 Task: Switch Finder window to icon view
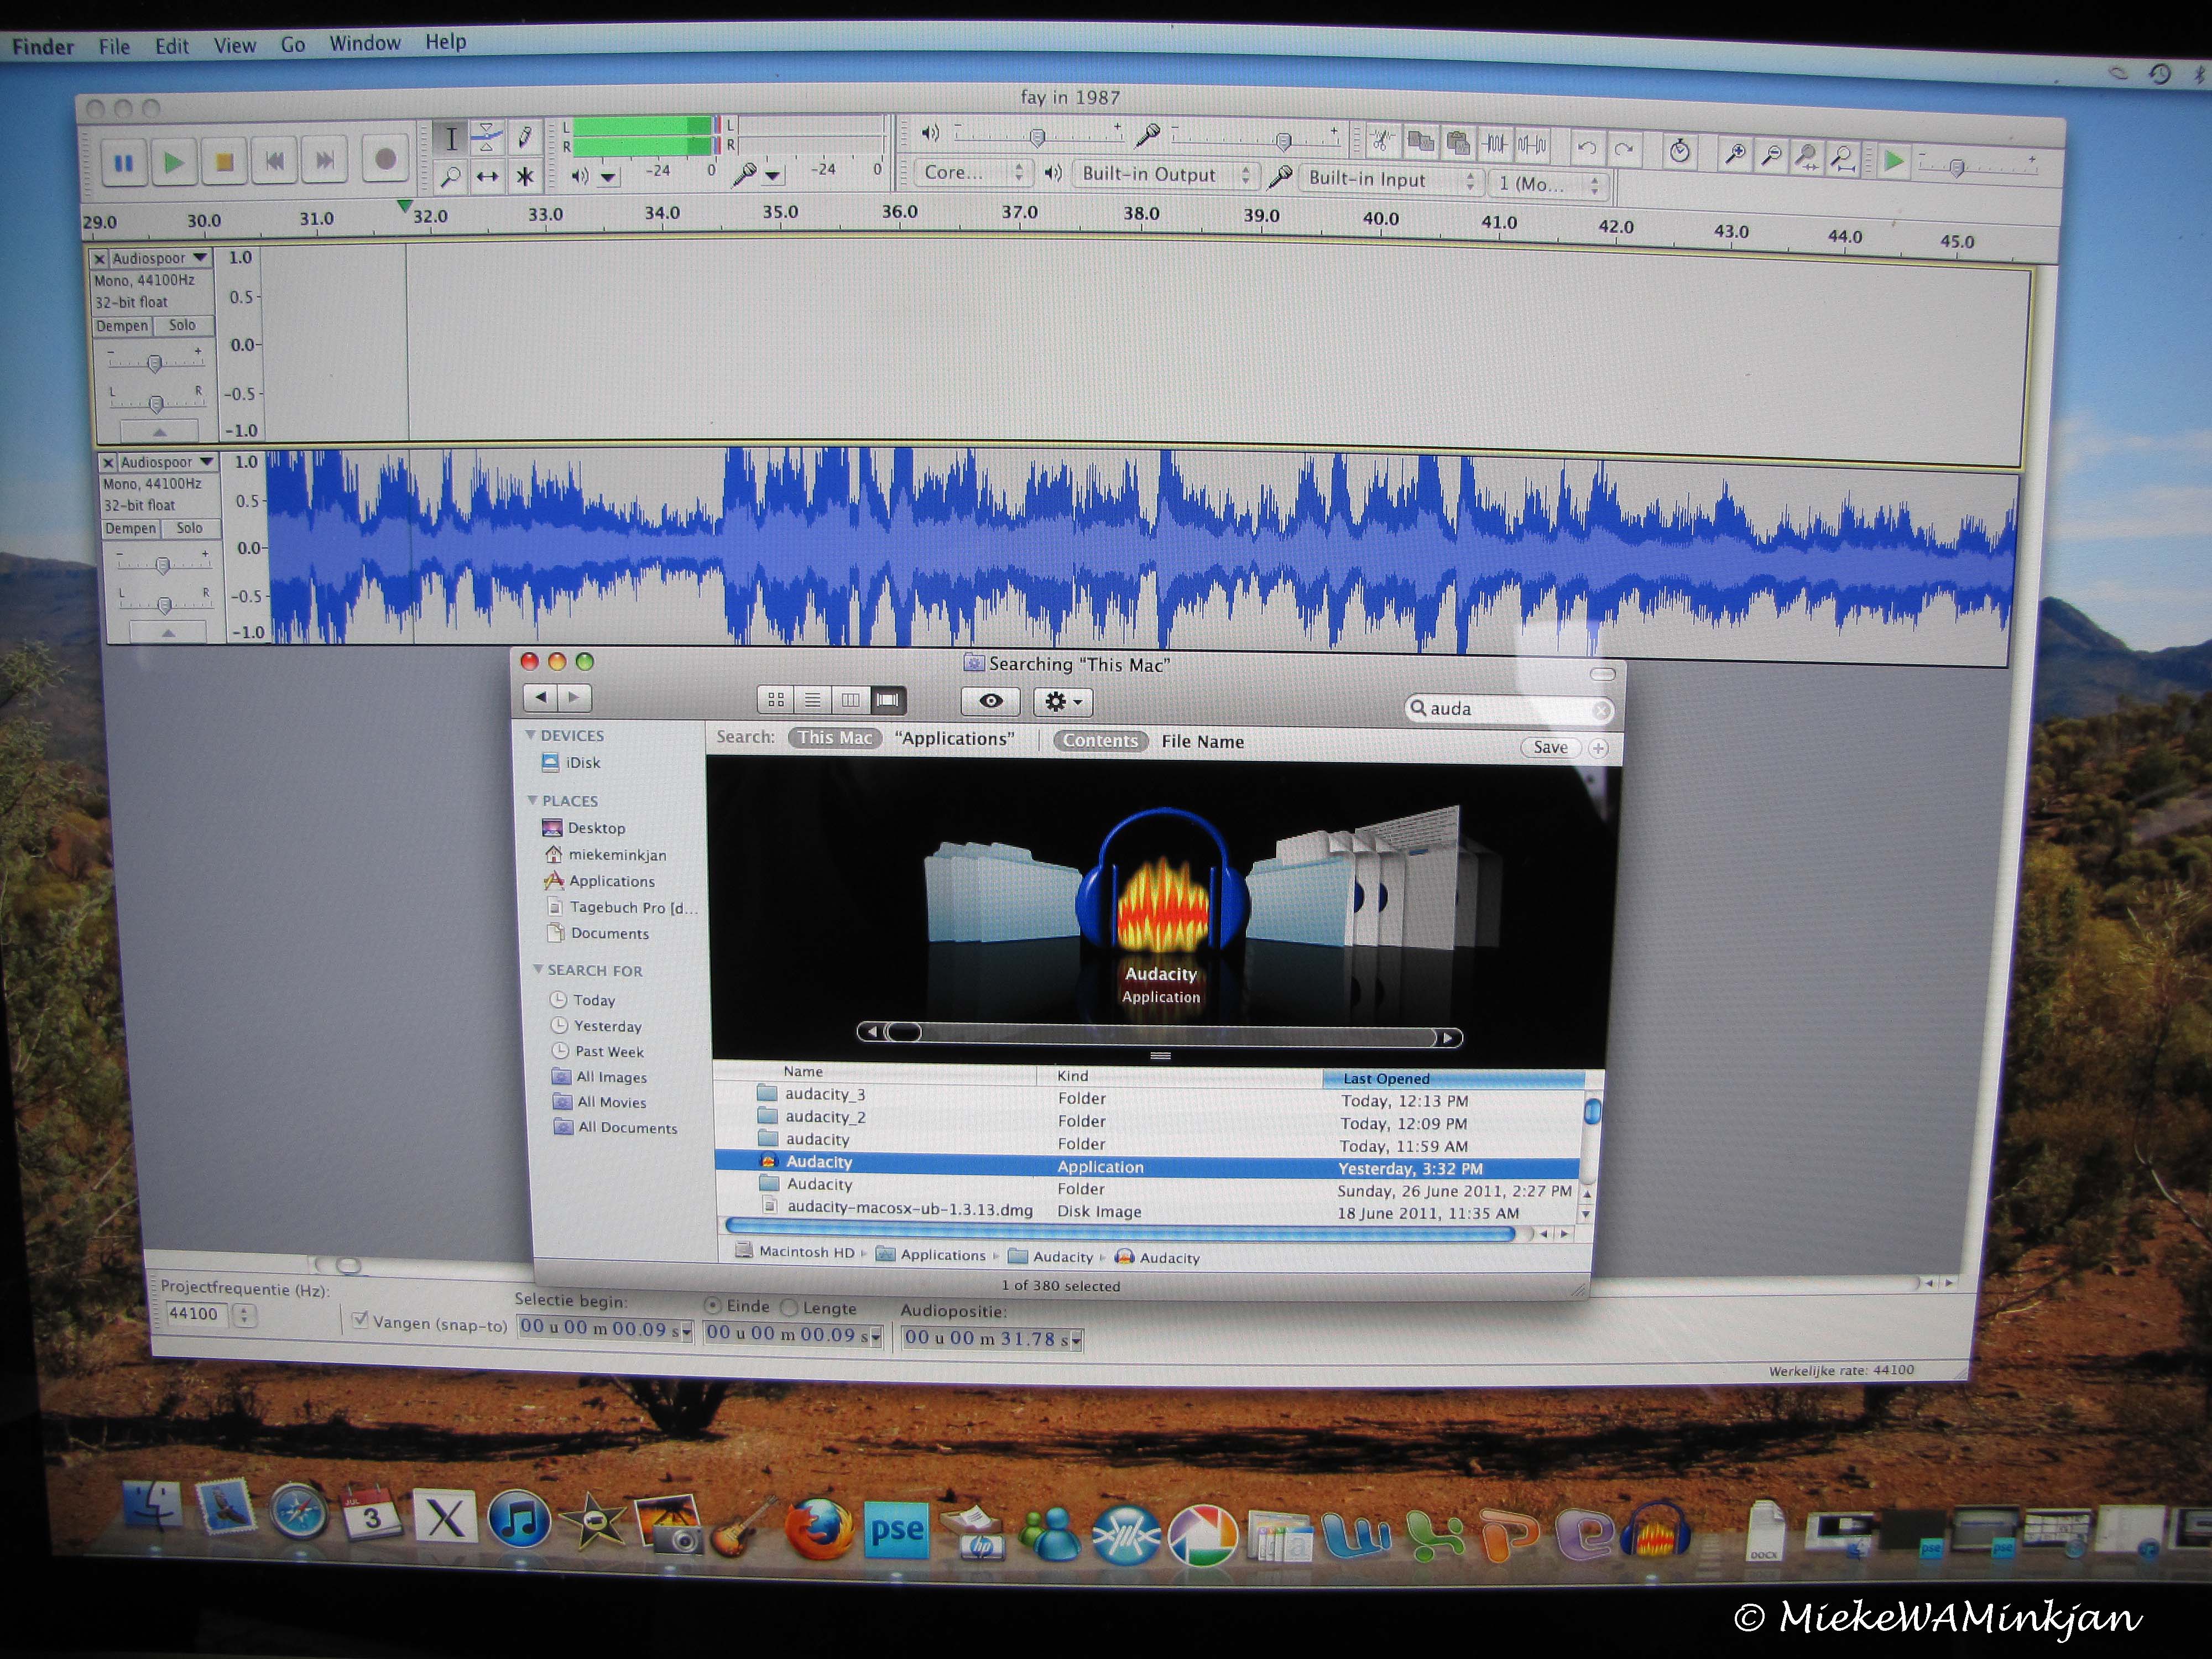click(776, 700)
